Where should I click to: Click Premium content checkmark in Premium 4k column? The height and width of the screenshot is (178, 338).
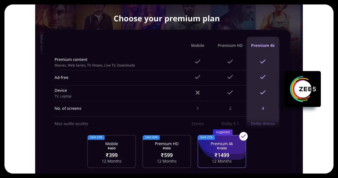[263, 61]
